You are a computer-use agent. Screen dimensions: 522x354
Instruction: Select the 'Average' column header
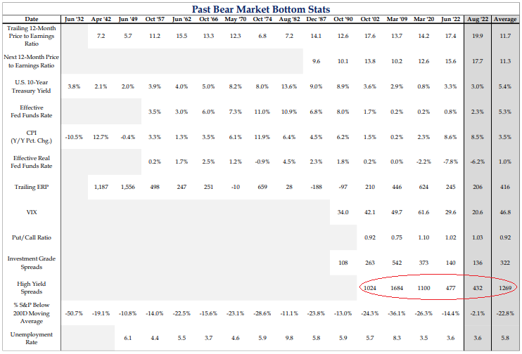coord(507,20)
